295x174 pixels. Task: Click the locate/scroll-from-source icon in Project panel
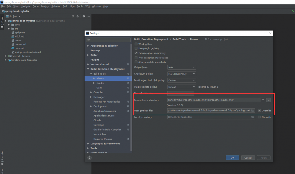tap(73, 16)
